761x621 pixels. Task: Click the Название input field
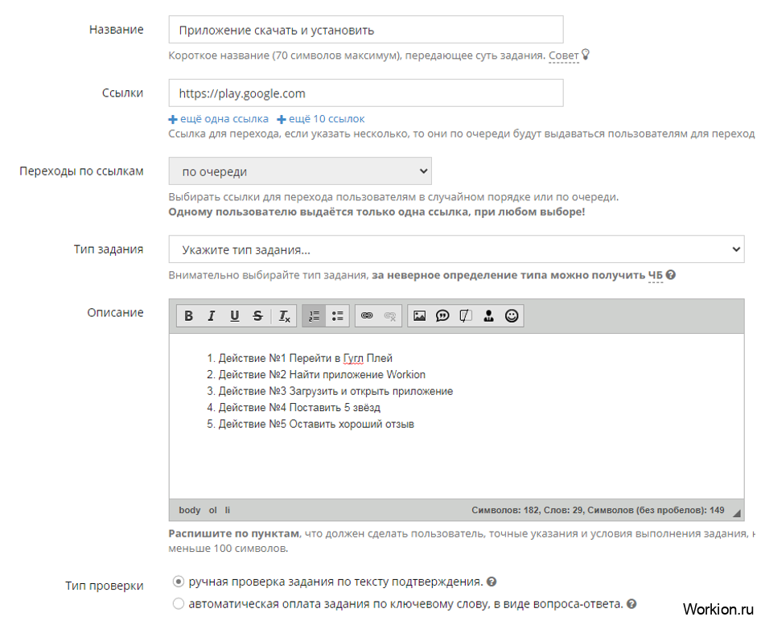point(366,30)
